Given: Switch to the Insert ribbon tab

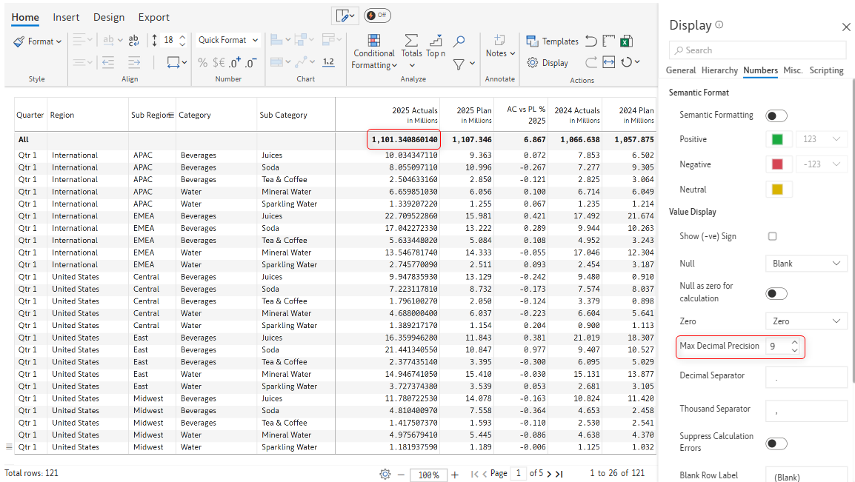Looking at the screenshot, I should 66,17.
